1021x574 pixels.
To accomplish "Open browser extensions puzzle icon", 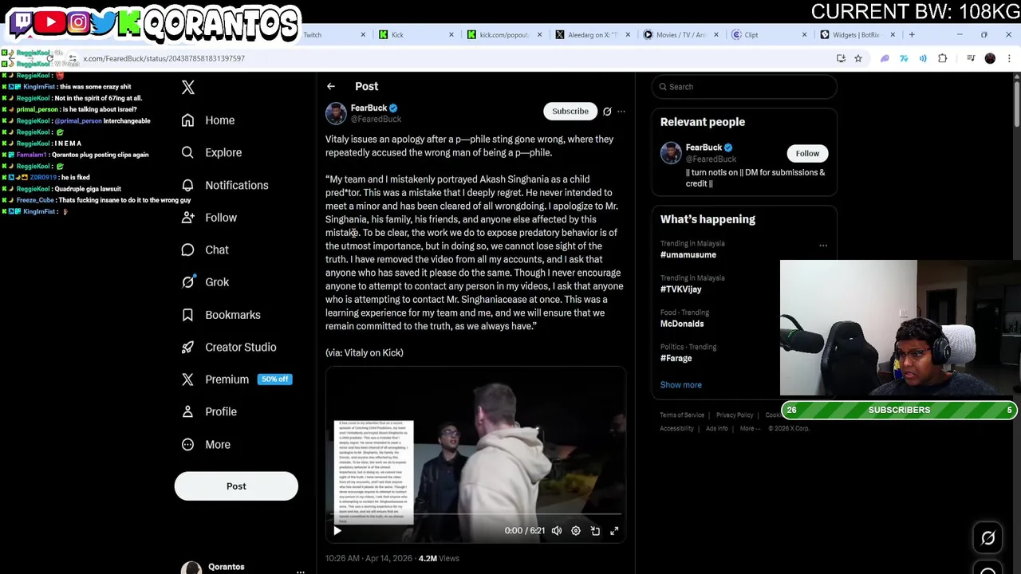I will pos(943,58).
